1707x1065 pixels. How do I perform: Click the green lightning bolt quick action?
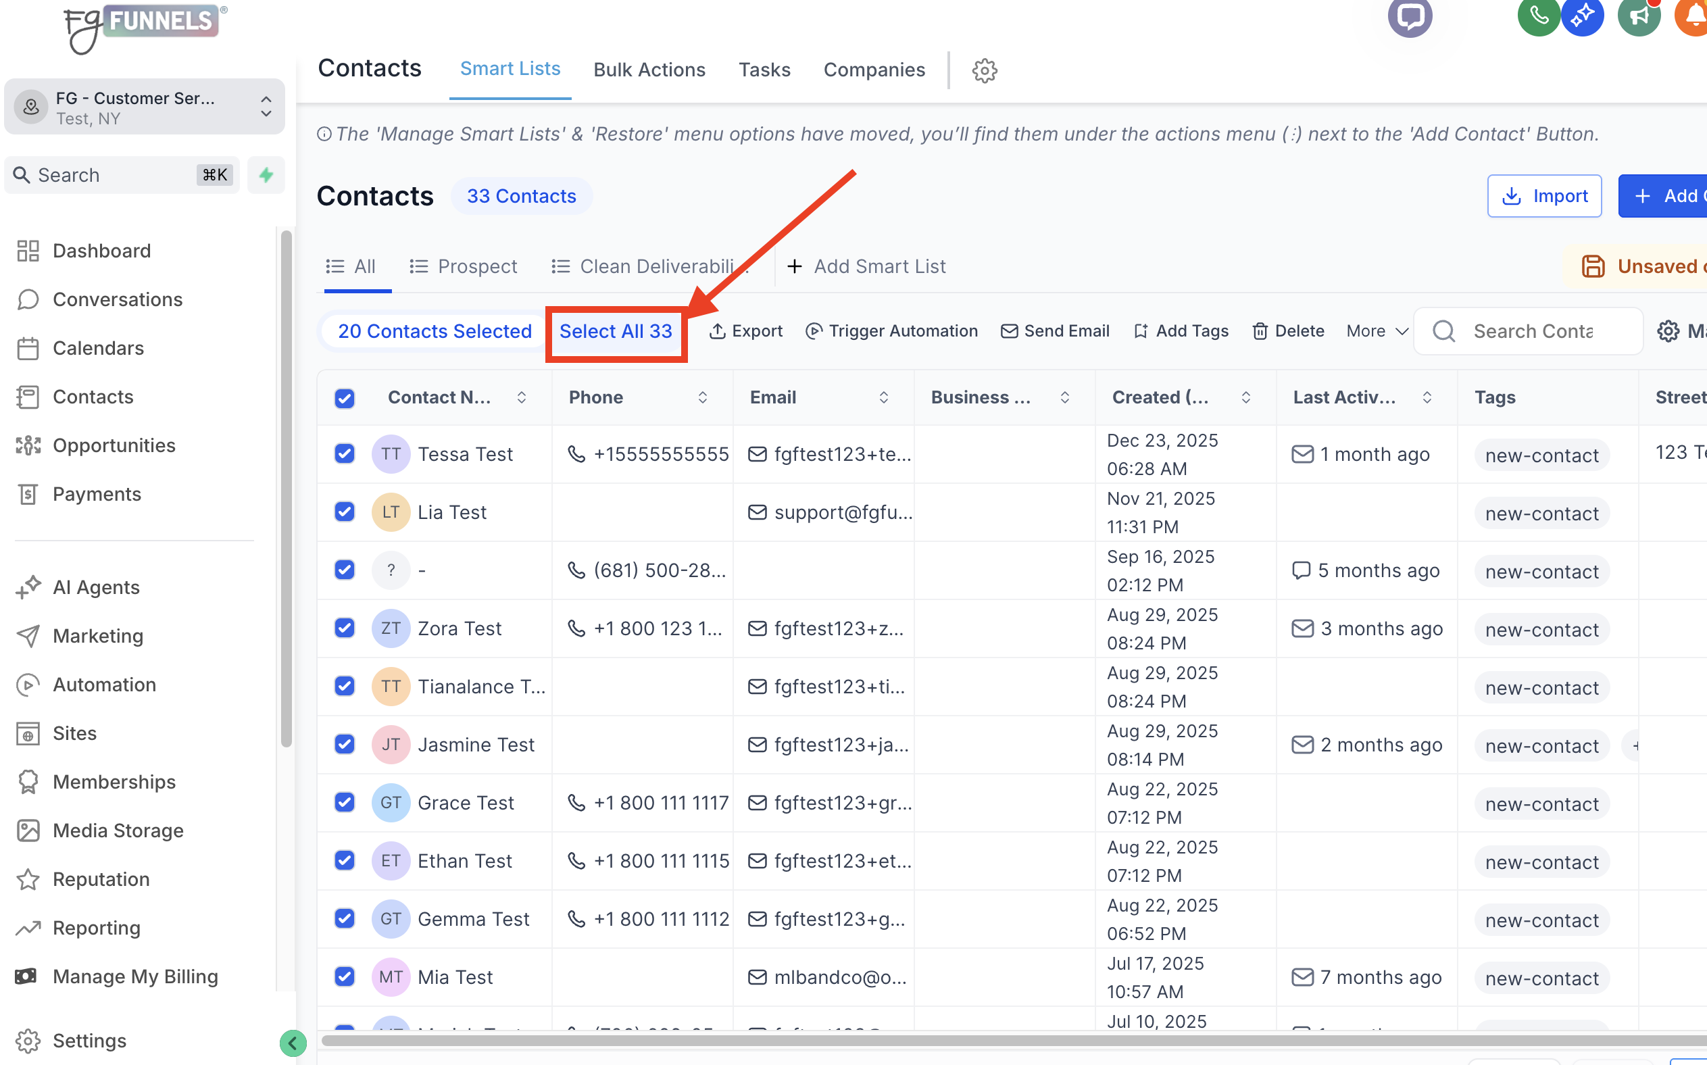point(266,174)
